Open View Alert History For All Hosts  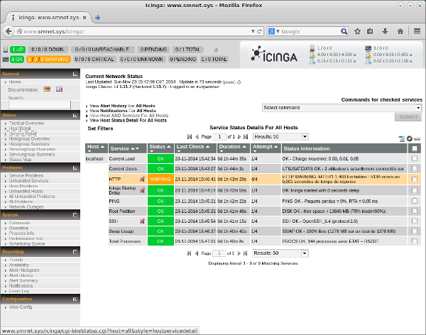click(x=122, y=105)
